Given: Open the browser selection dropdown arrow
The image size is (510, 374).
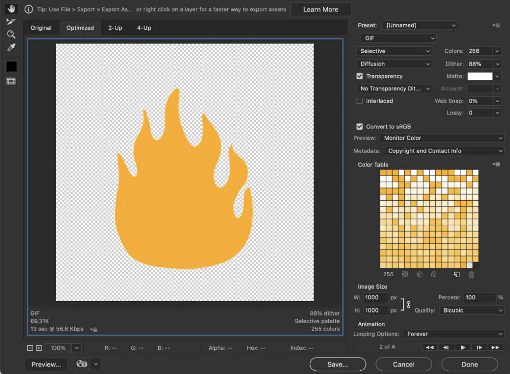Looking at the screenshot, I should tap(95, 364).
